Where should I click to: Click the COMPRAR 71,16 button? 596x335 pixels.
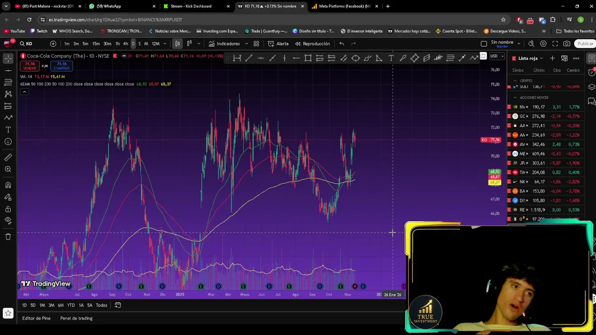click(x=61, y=66)
